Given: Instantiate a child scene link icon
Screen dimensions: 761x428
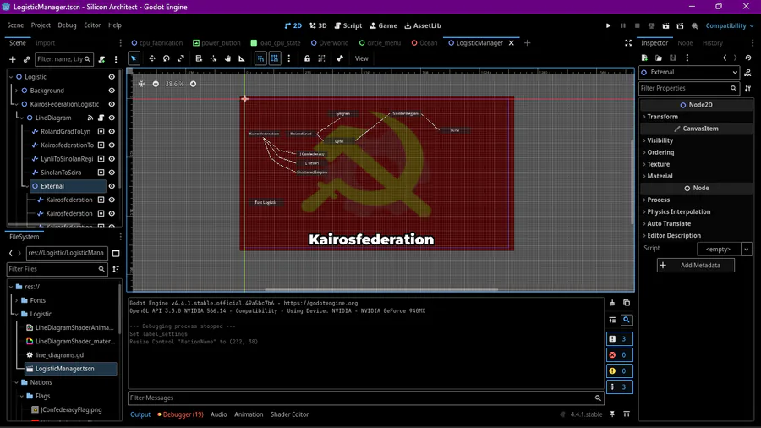Looking at the screenshot, I should click(x=27, y=59).
